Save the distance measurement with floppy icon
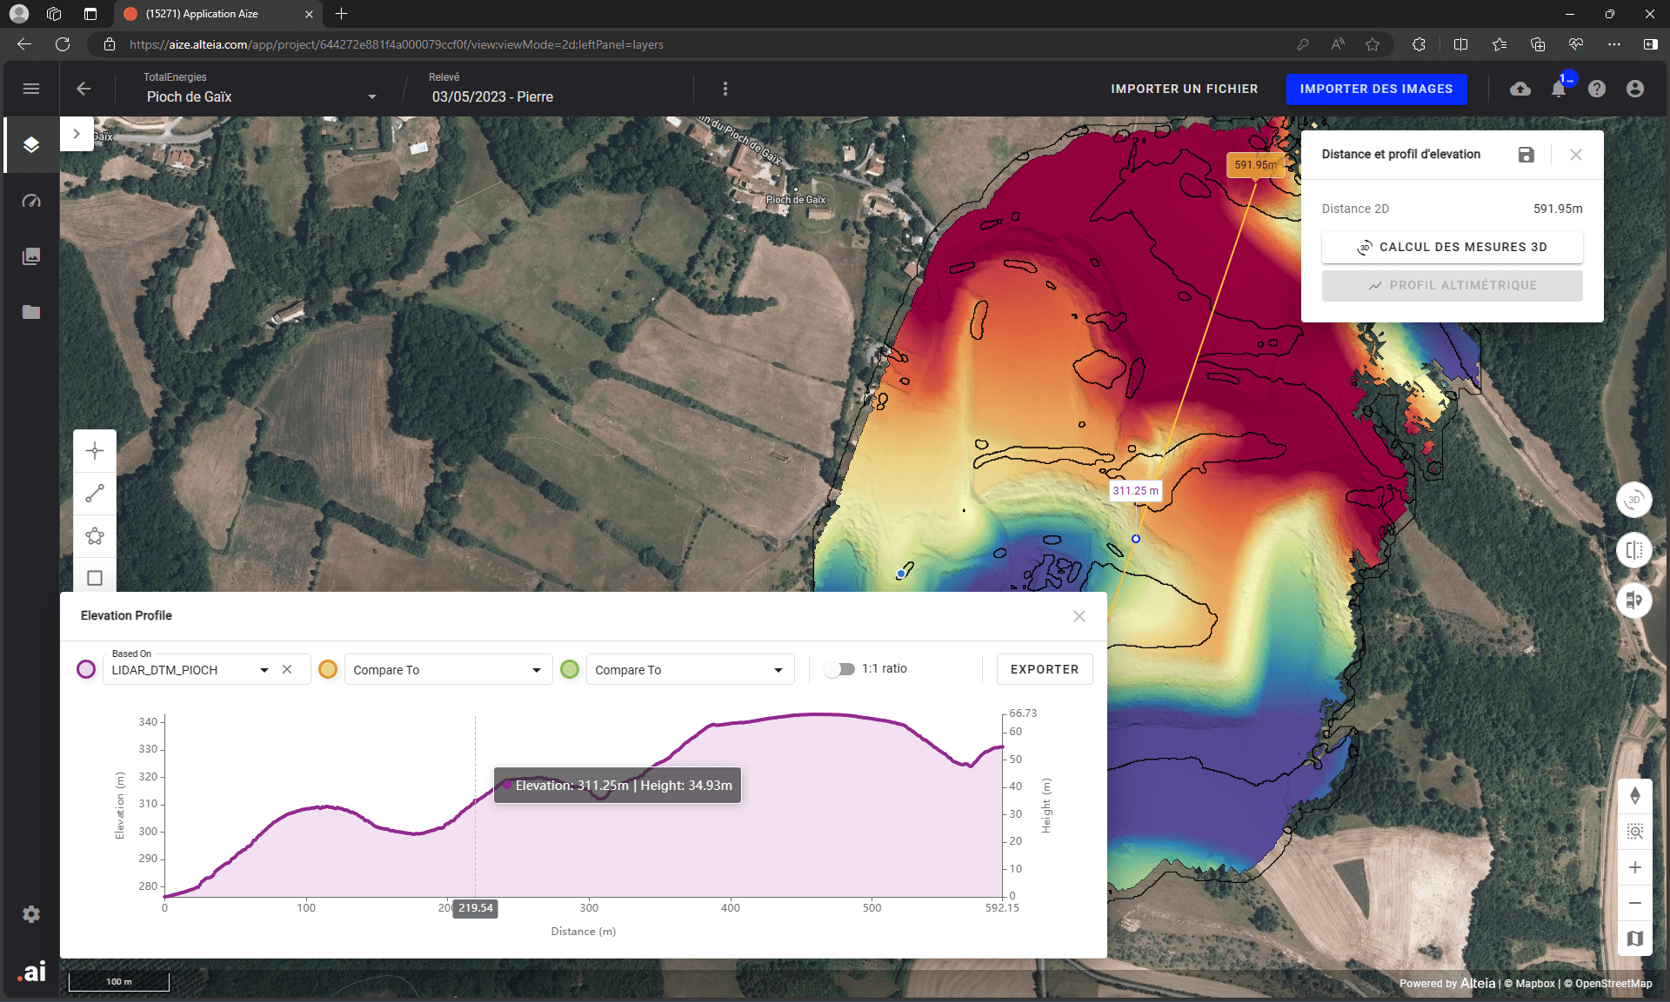Screen dimensions: 1670x1002 click(1526, 155)
